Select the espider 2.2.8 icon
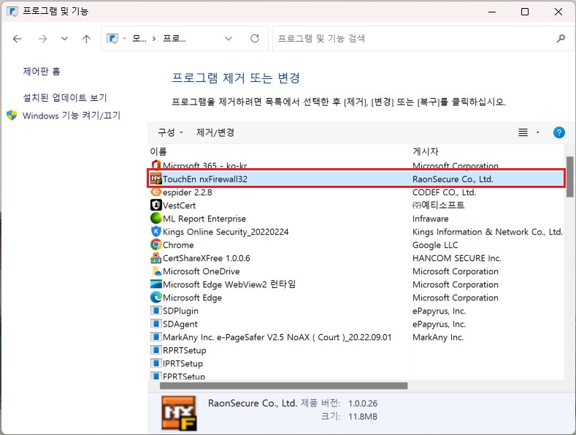This screenshot has width=576, height=435. (155, 192)
